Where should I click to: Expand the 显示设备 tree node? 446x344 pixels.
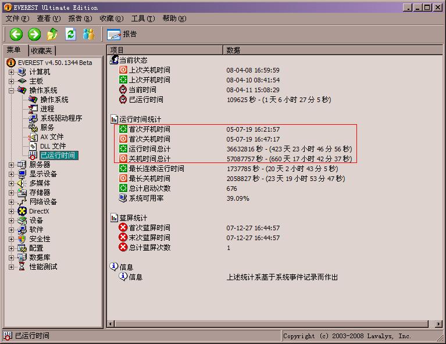11,174
